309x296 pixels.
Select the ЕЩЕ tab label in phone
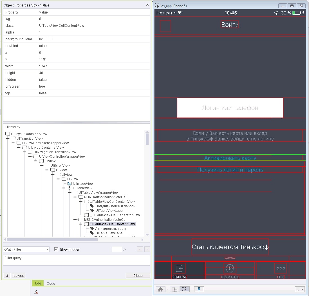[x=281, y=277]
